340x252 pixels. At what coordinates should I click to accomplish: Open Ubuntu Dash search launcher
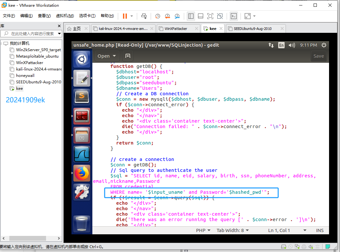point(82,59)
